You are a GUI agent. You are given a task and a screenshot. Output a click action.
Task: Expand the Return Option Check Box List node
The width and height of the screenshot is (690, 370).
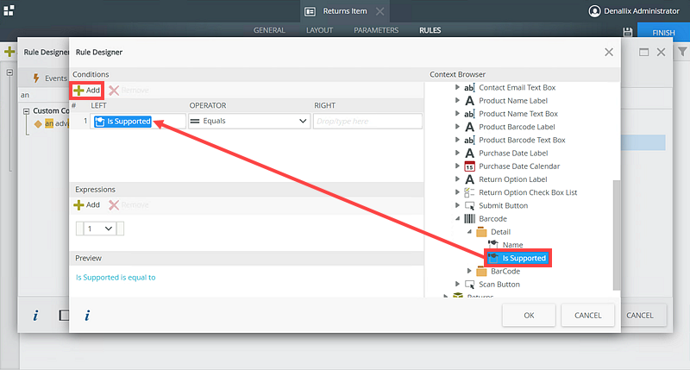coord(457,192)
